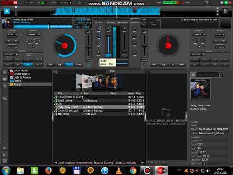This screenshot has width=233, height=175.
Task: Click the pause button on deck A
Action: click(60, 65)
